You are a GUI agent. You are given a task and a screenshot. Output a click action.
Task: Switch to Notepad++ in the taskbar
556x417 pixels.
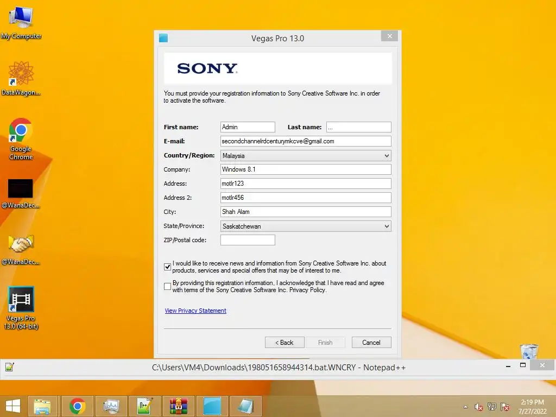144,406
